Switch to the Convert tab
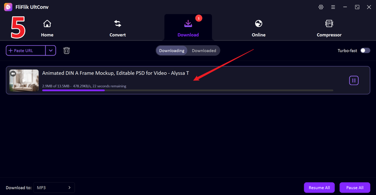Screen dimensions: 376x195 click(x=117, y=29)
